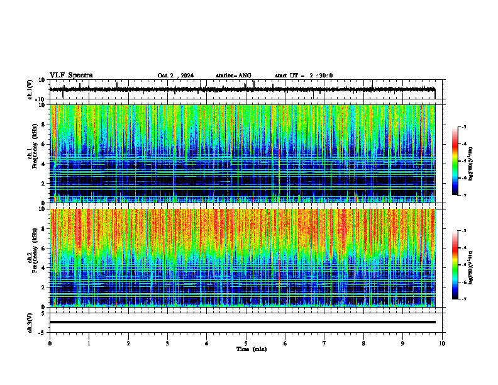Click the "10" tick on the time axis
Screen dimensions: 498x385
[442, 343]
